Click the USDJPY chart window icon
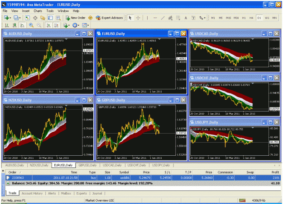Screen dimensions: 283x204 coord(192,122)
